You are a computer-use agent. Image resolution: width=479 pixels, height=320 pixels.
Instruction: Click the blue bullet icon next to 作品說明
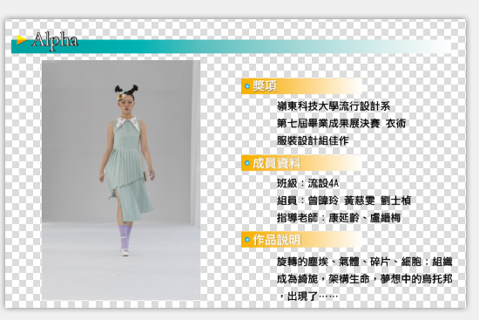(247, 240)
